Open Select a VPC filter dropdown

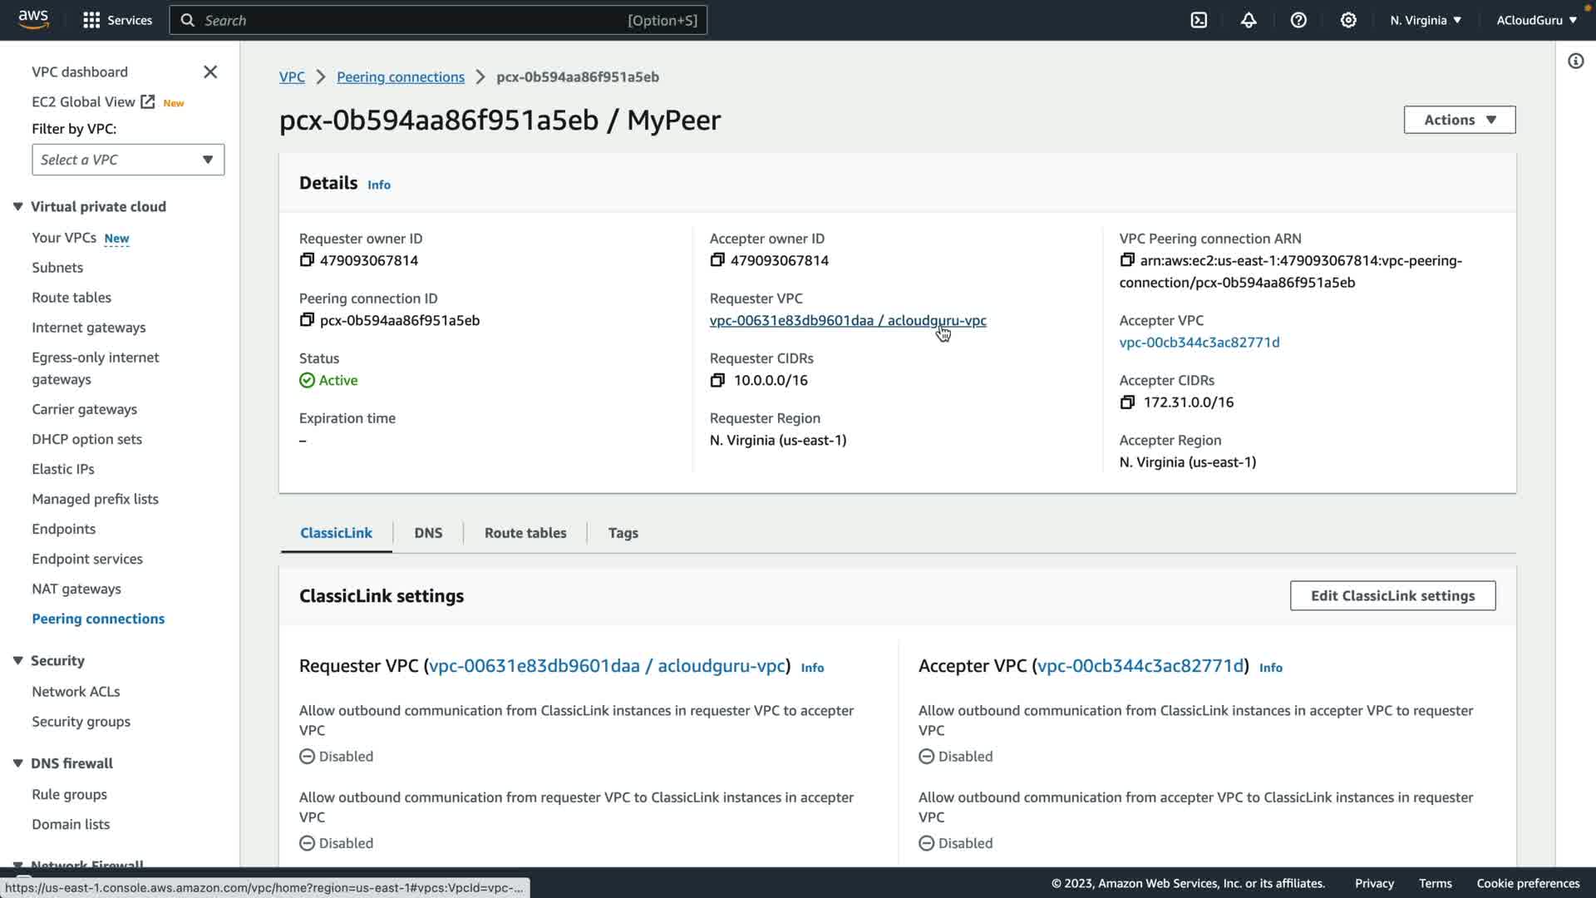click(128, 160)
